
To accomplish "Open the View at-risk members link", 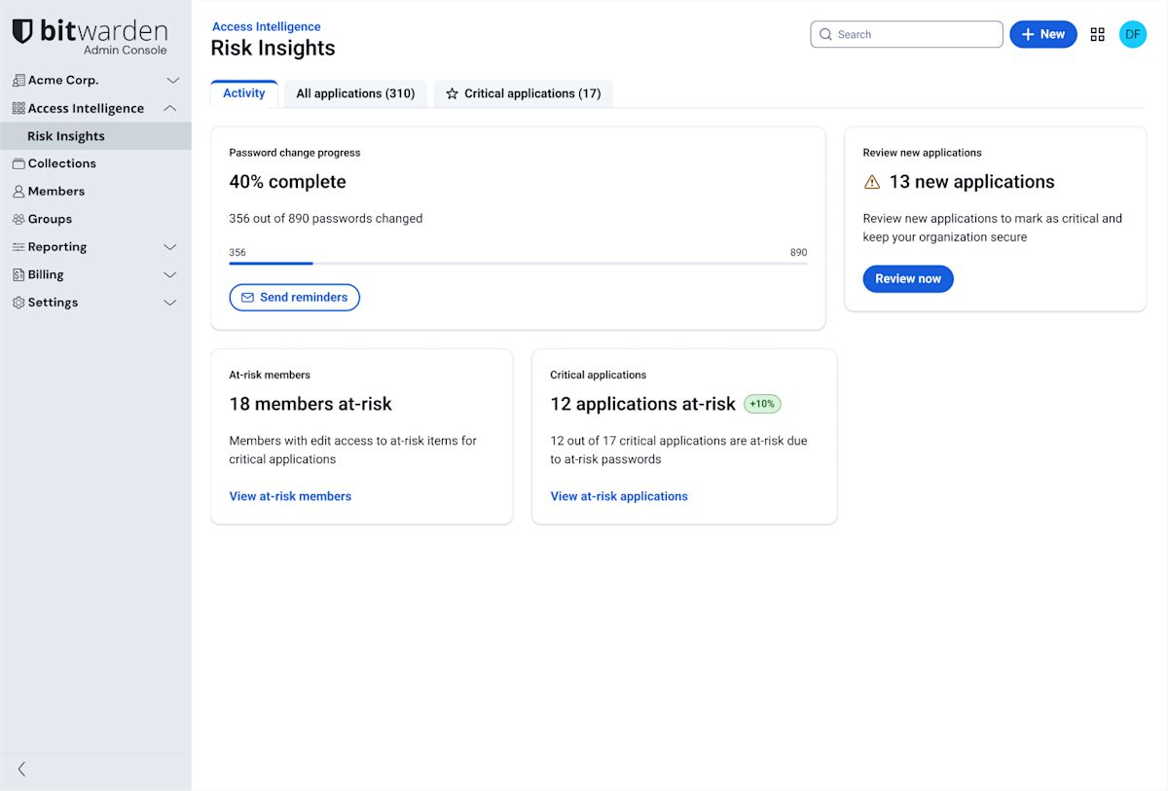I will [290, 496].
